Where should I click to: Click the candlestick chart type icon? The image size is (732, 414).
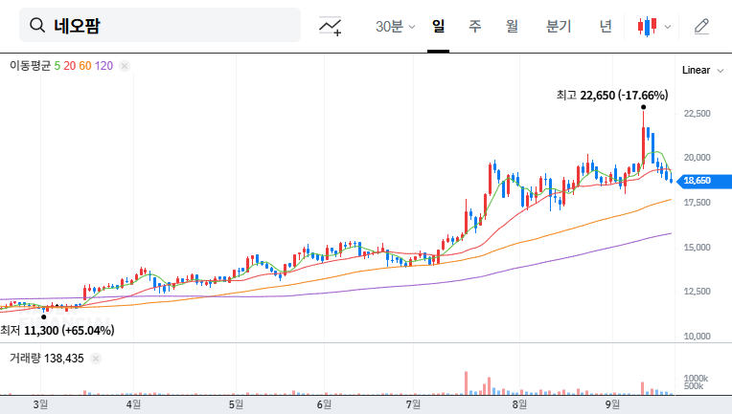pos(649,27)
